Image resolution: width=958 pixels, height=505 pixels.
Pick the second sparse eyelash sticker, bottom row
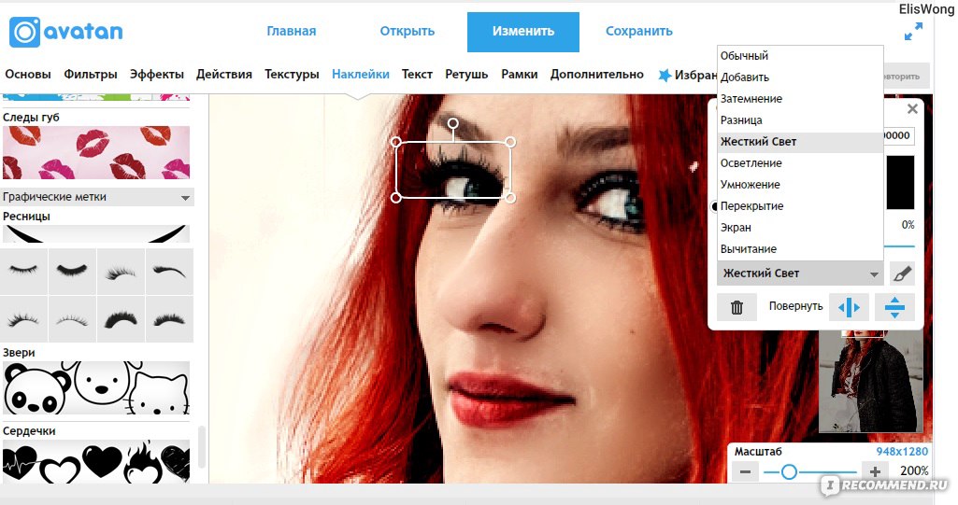pos(72,319)
